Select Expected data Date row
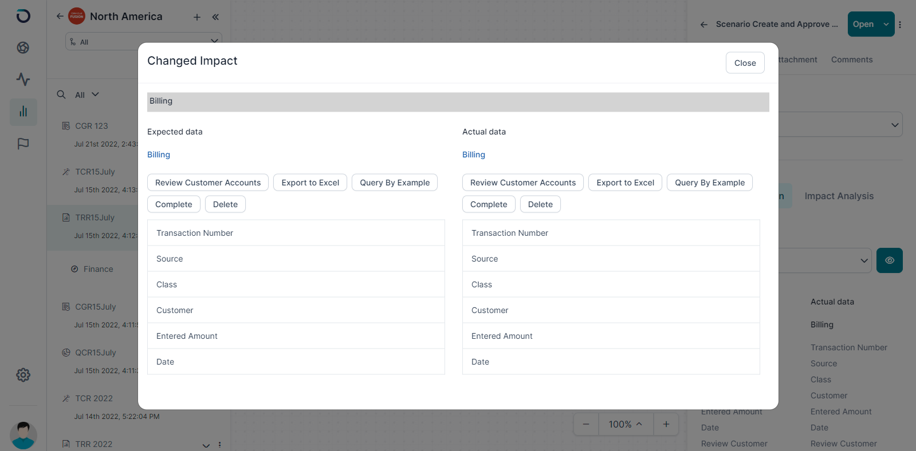This screenshot has width=916, height=451. coord(296,362)
